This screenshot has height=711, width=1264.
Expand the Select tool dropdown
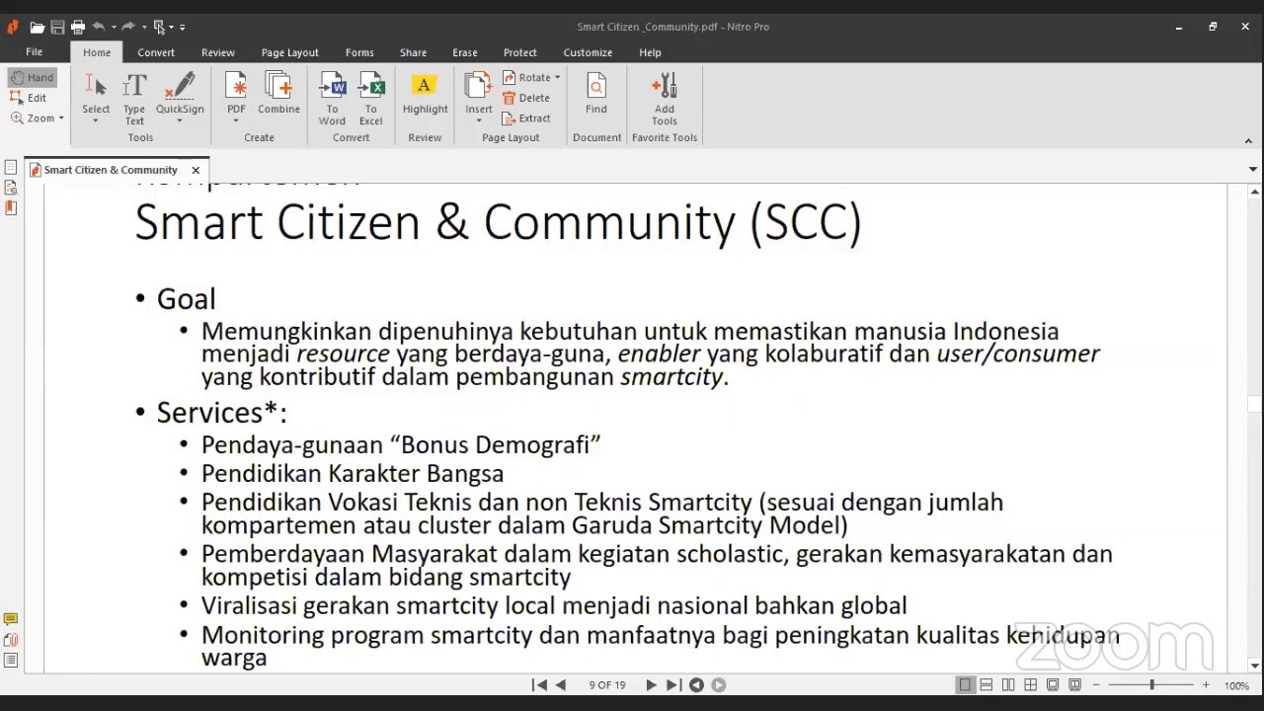pyautogui.click(x=96, y=120)
